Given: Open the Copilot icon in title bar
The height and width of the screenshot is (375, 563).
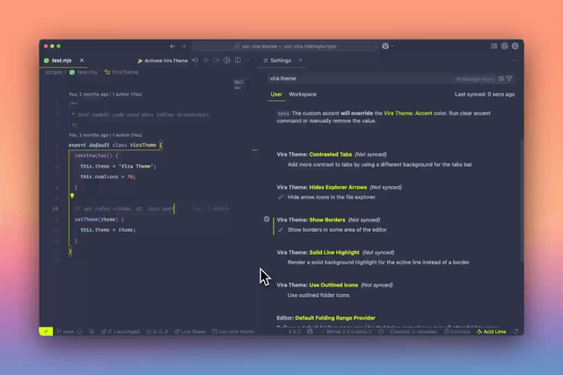Looking at the screenshot, I should pos(385,46).
